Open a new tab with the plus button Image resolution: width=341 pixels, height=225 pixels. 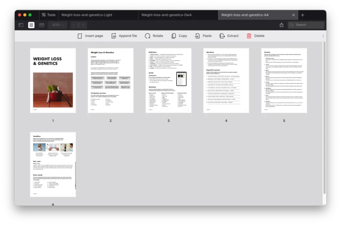click(x=302, y=15)
